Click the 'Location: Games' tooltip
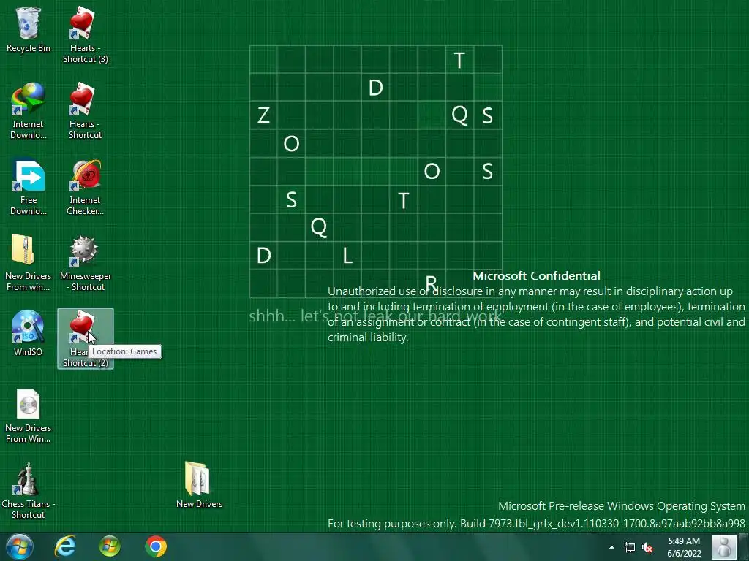 124,351
